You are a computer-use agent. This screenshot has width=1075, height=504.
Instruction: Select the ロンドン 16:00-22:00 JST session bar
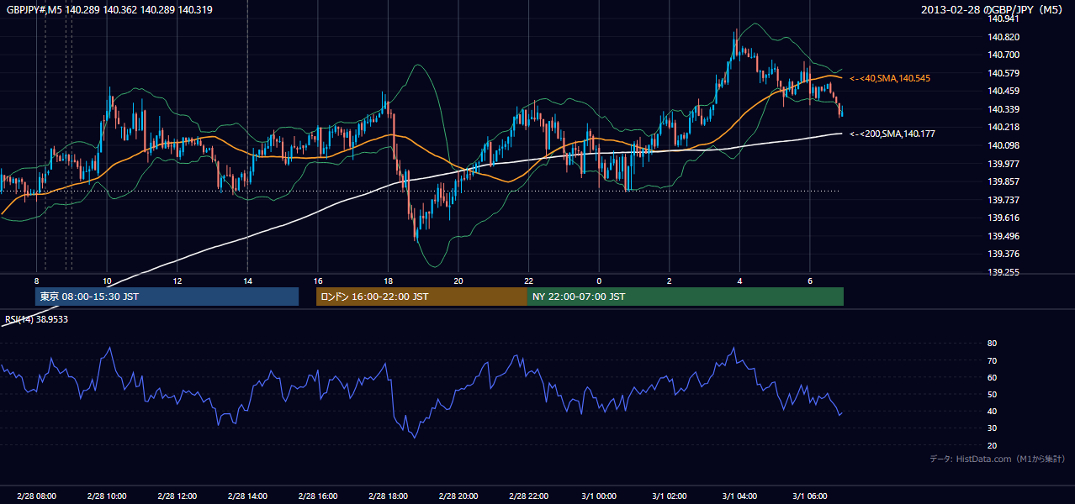click(x=421, y=297)
